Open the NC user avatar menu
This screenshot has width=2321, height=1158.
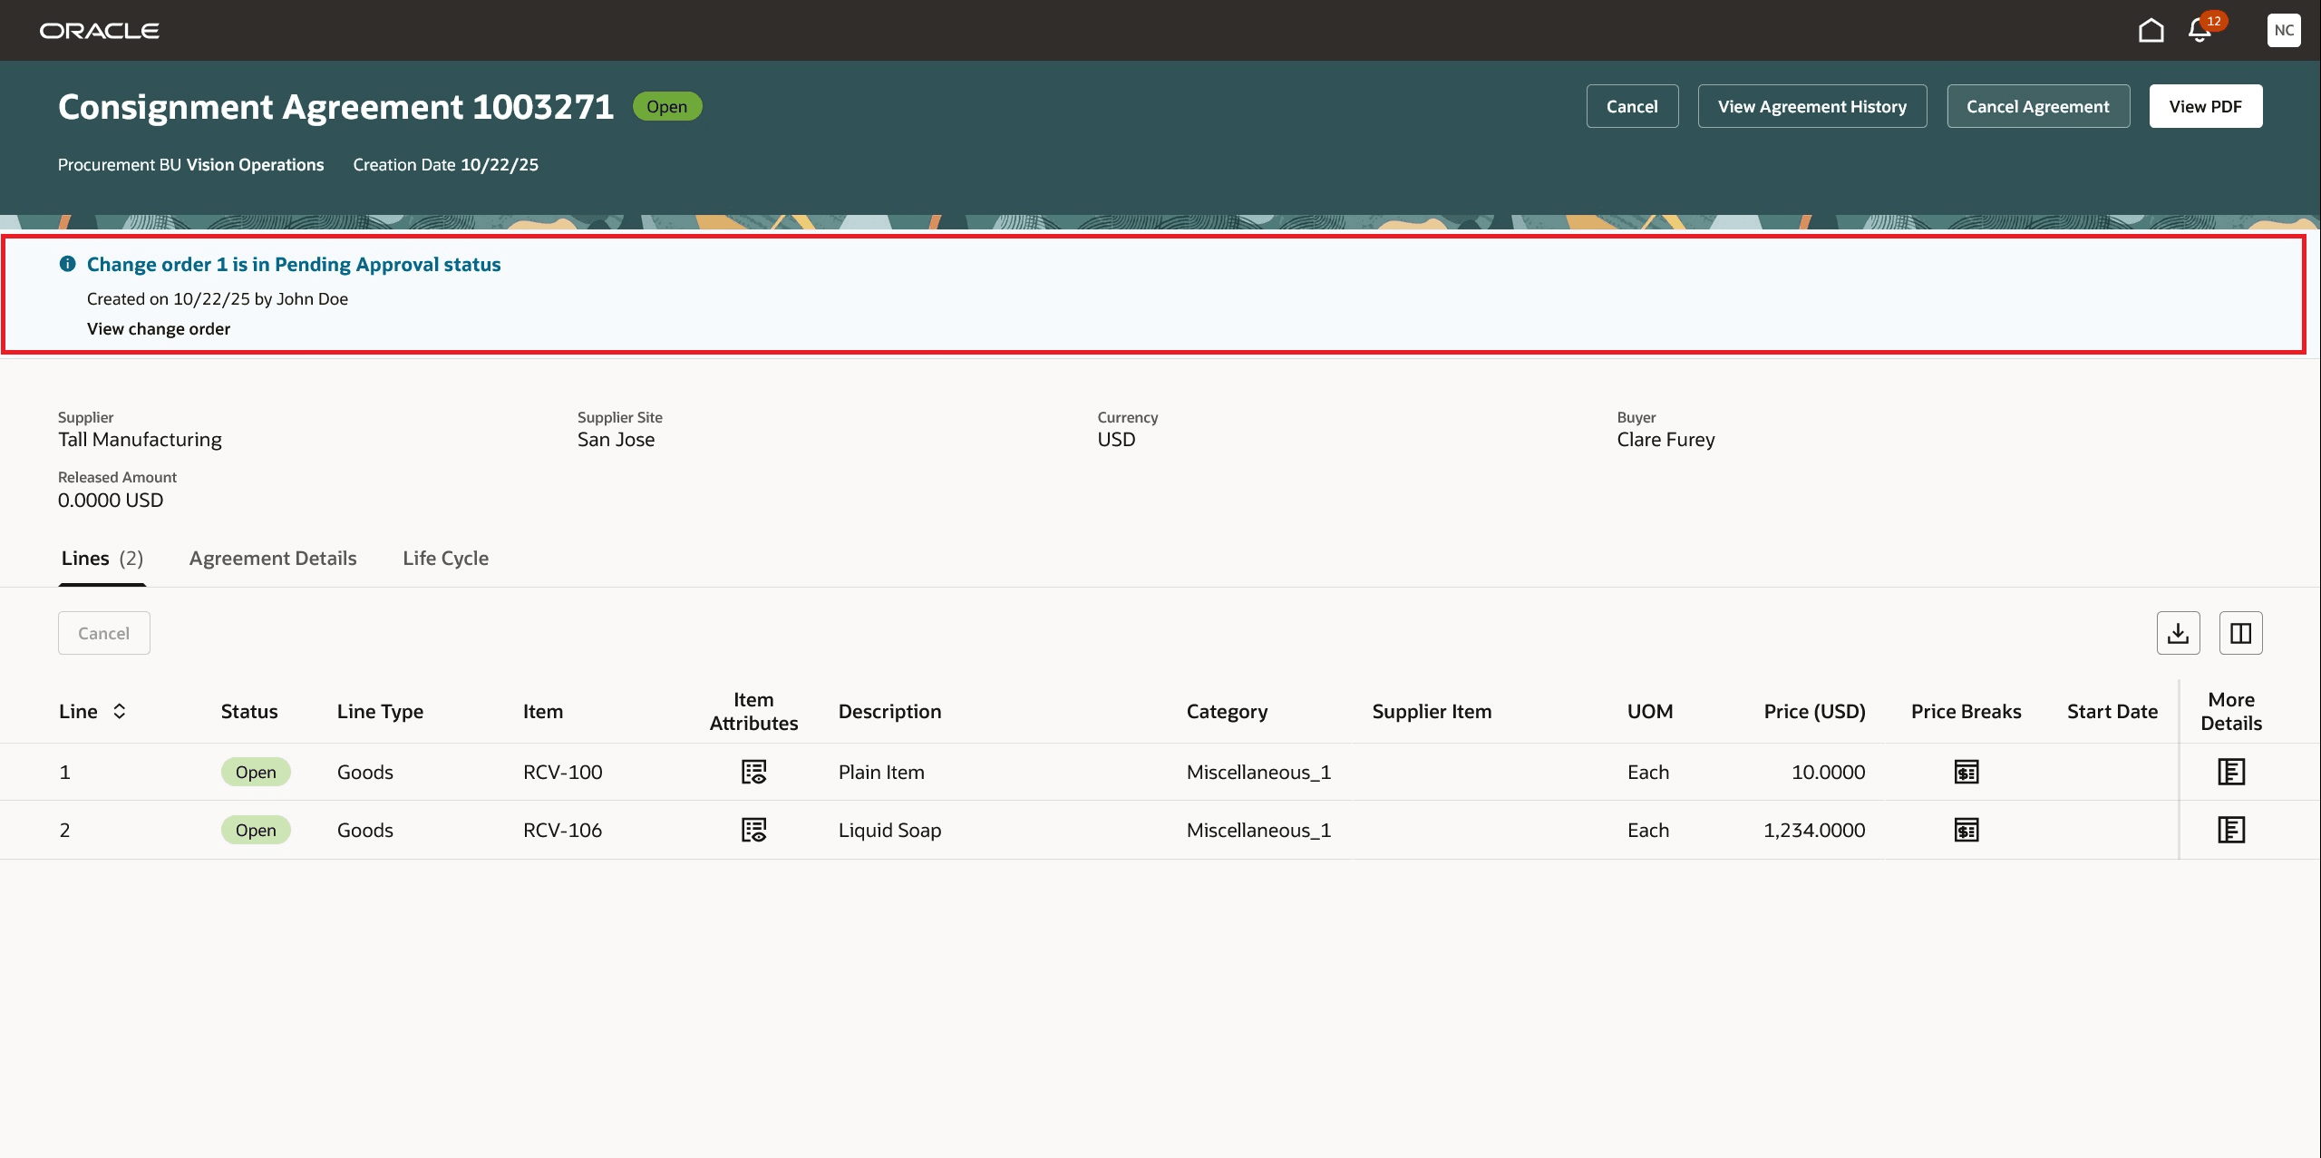(x=2285, y=30)
